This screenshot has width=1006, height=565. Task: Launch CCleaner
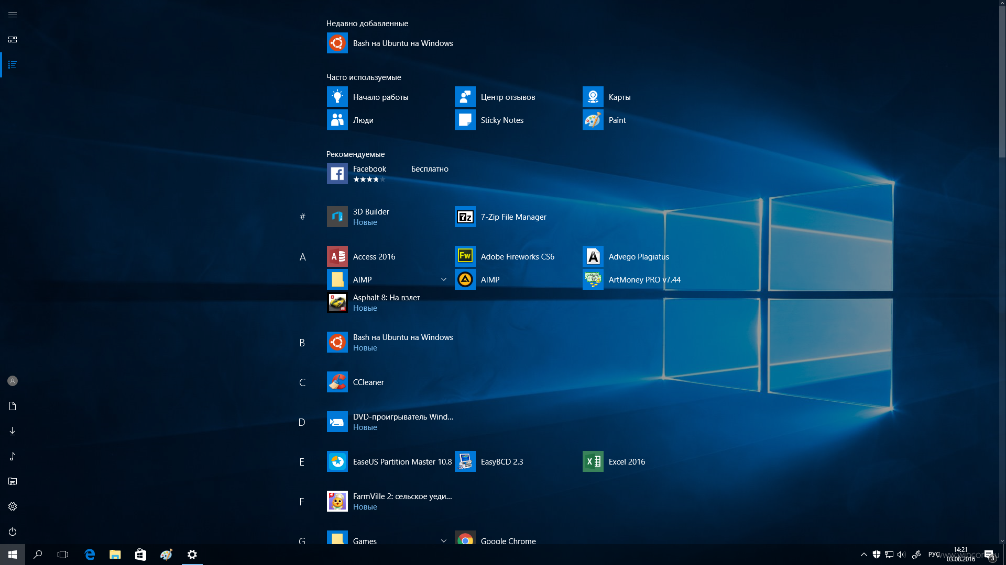(x=356, y=382)
